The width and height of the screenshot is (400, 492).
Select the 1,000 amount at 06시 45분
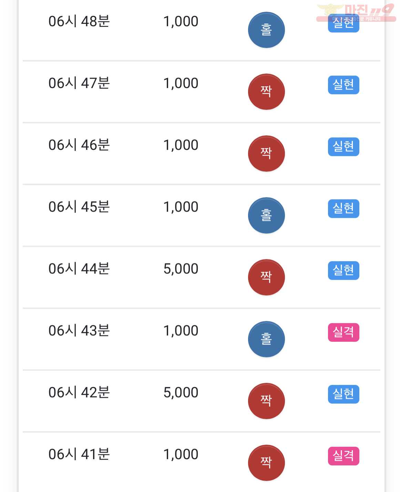tap(181, 207)
